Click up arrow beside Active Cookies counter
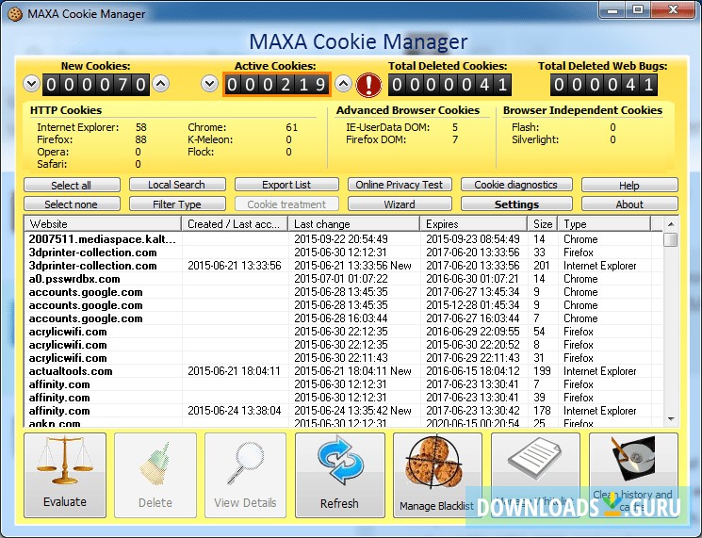The height and width of the screenshot is (538, 702). tap(343, 84)
